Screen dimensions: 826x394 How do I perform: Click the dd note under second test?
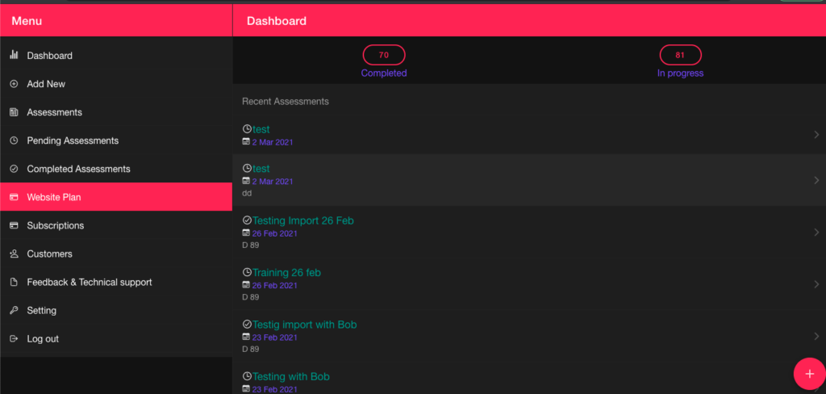coord(247,193)
